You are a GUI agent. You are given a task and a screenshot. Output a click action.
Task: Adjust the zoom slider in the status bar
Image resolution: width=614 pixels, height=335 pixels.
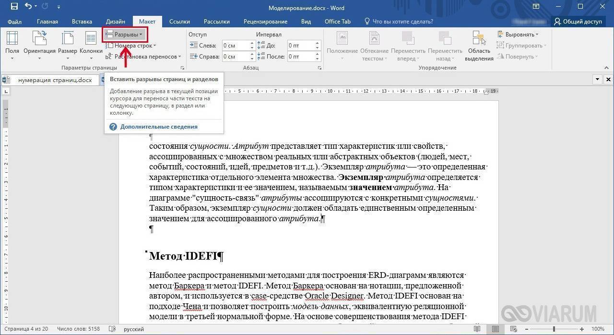(553, 329)
